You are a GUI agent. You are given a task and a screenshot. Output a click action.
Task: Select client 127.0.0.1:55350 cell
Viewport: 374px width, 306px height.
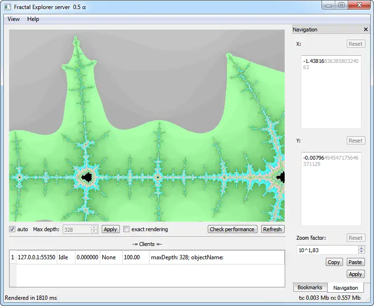point(36,257)
